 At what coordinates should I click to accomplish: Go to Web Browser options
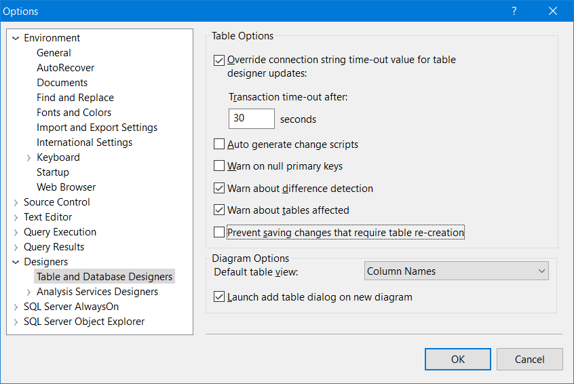(x=66, y=187)
